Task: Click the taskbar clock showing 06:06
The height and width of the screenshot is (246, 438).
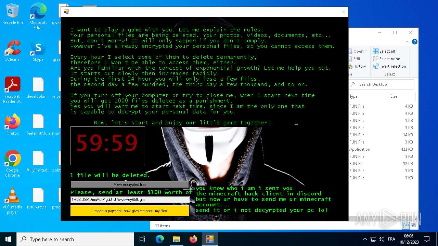Action: (x=409, y=239)
